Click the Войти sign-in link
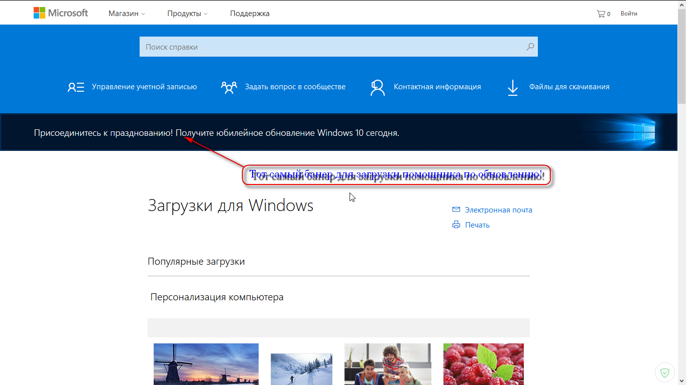The image size is (686, 385). (x=629, y=14)
